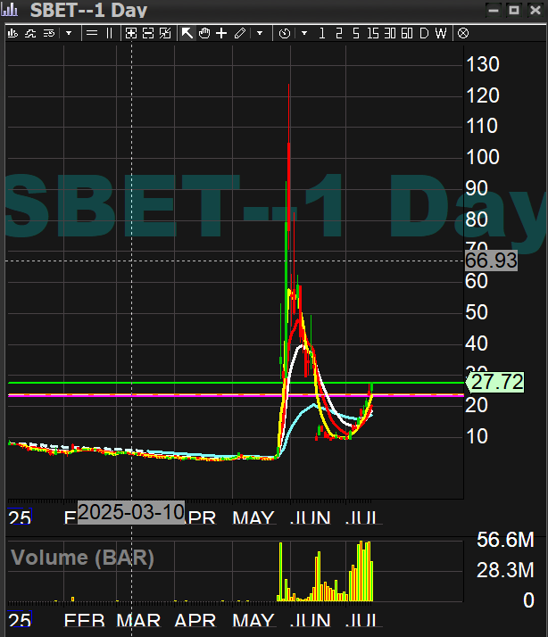The width and height of the screenshot is (548, 637).
Task: Click the zoom in box icon
Action: (x=131, y=33)
